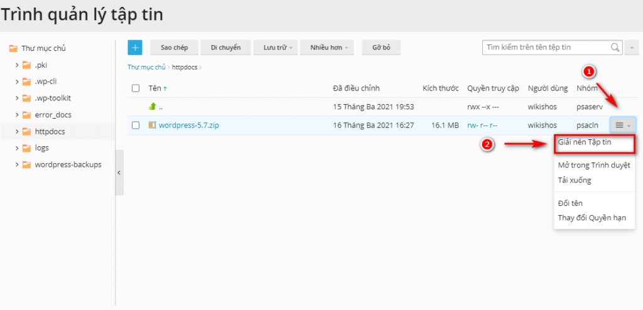Open the Lưu trữ dropdown
This screenshot has width=643, height=310.
(276, 47)
